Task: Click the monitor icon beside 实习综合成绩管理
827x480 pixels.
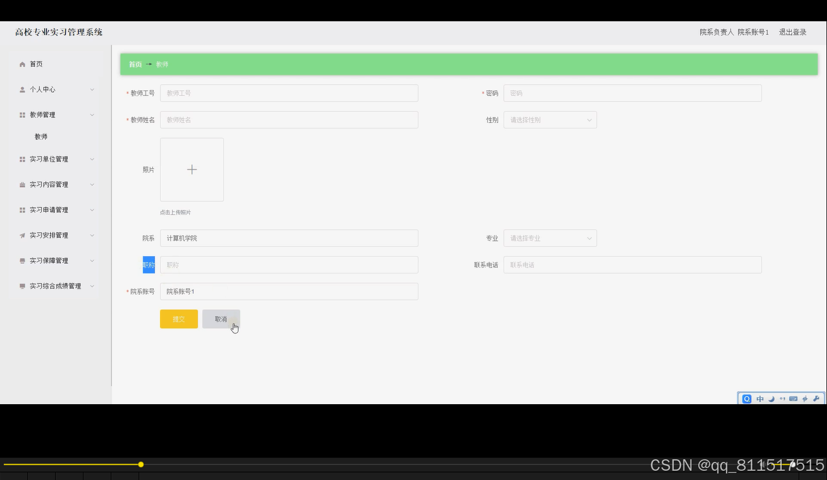Action: pyautogui.click(x=22, y=286)
